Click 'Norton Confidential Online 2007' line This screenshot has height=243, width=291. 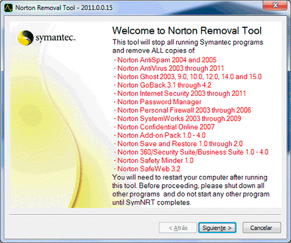(164, 127)
